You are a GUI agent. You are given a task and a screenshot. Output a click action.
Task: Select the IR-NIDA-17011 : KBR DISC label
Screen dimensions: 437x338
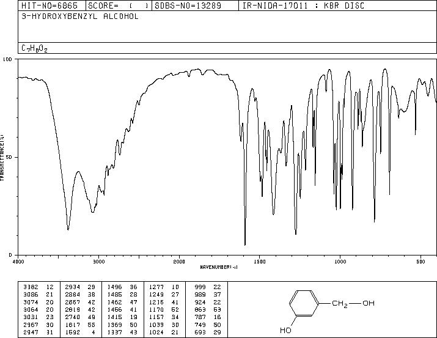[303, 6]
